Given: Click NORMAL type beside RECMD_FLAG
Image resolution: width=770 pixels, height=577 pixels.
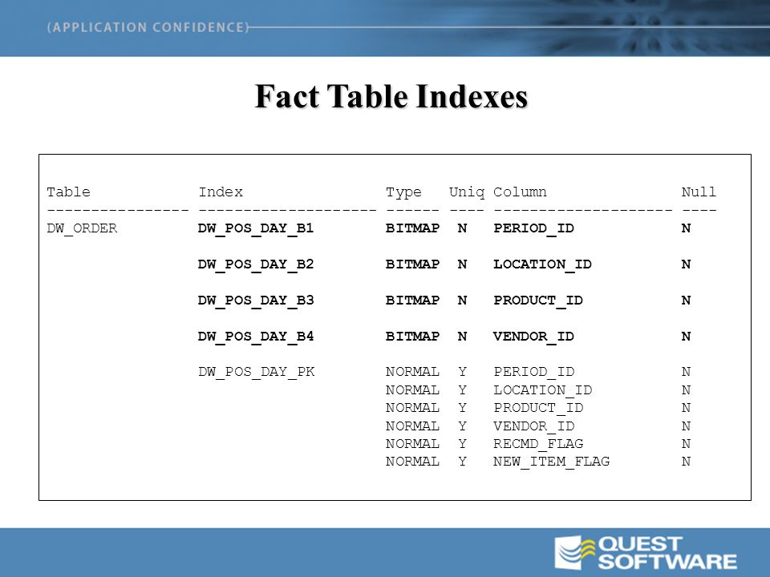Looking at the screenshot, I should click(x=412, y=443).
